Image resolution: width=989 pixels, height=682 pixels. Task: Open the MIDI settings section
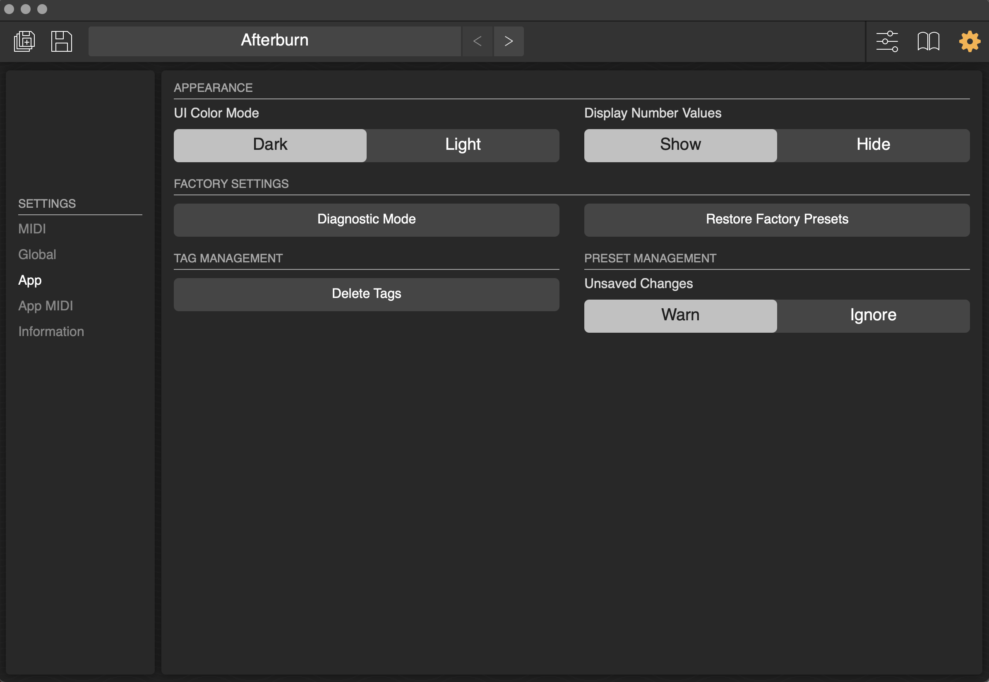tap(32, 229)
